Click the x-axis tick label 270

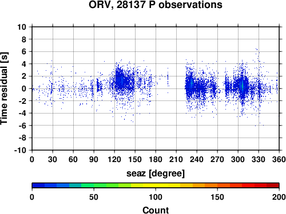217,159
